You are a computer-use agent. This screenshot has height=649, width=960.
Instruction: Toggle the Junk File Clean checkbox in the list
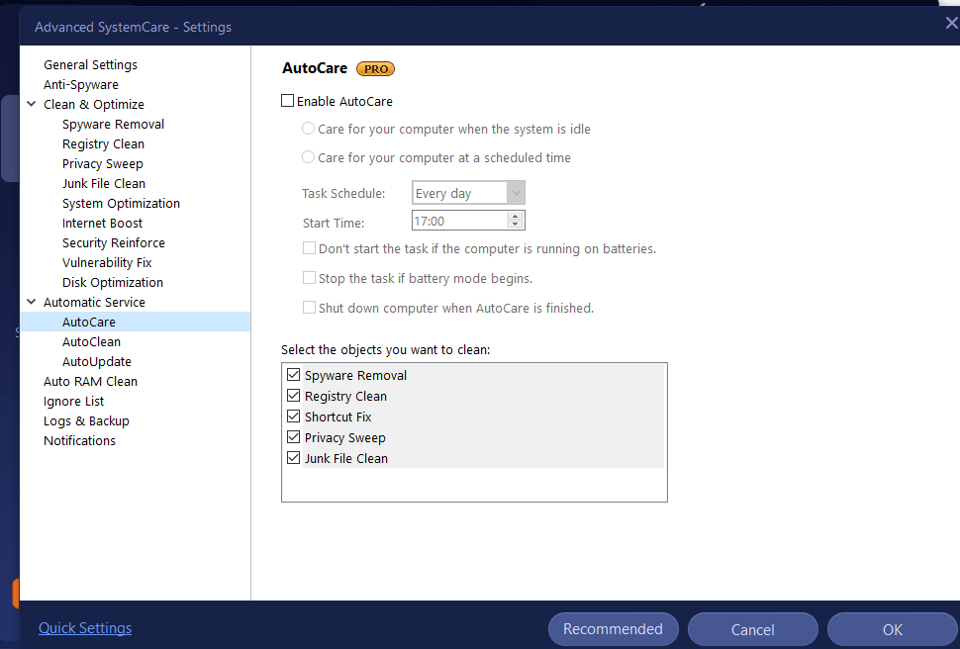pyautogui.click(x=294, y=459)
